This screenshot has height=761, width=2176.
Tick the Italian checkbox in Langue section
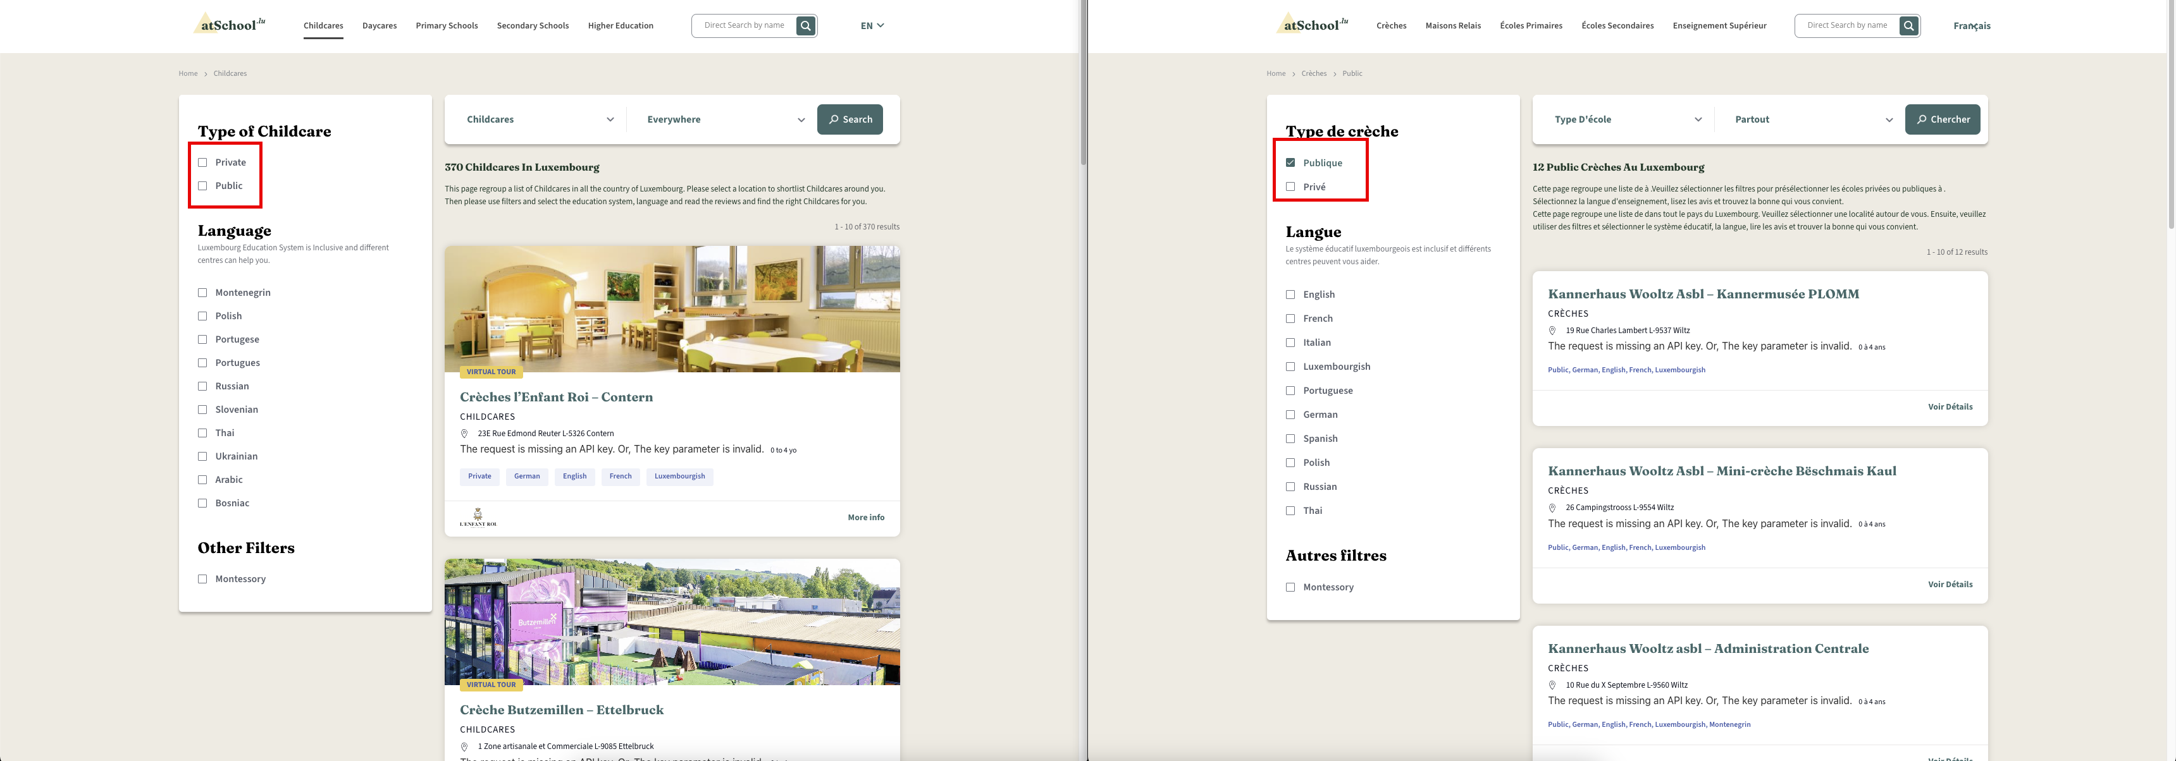coord(1290,343)
